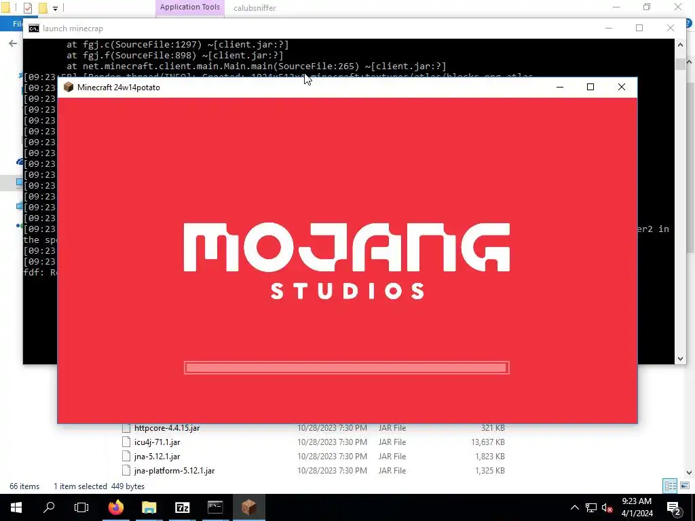Select file httpcore-4.4.15.jar

click(167, 428)
